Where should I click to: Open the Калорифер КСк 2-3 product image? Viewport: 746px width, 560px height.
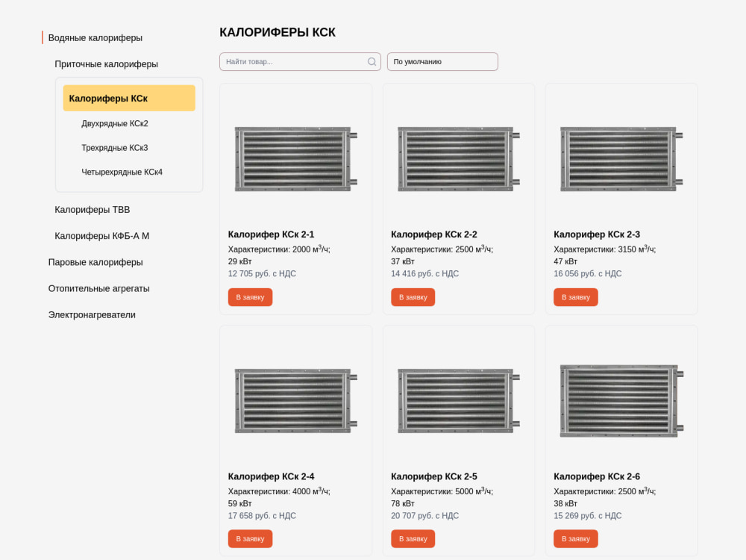click(x=621, y=159)
